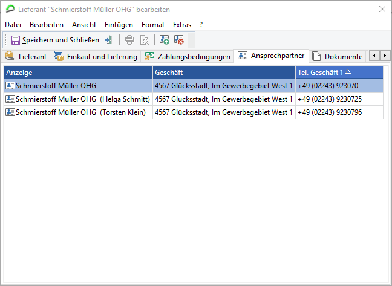Viewport: 392px width, 286px height.
Task: Sort by Tel. Geschäft 1 column header
Action: [339, 73]
